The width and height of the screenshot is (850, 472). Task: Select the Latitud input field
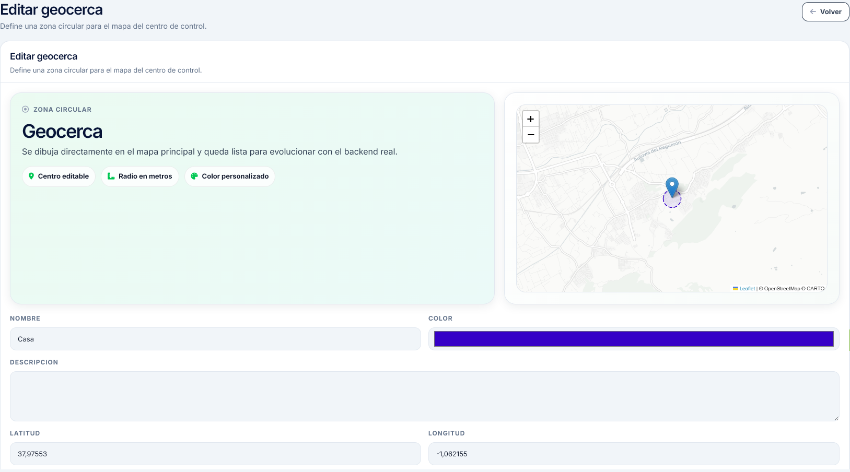pyautogui.click(x=215, y=454)
